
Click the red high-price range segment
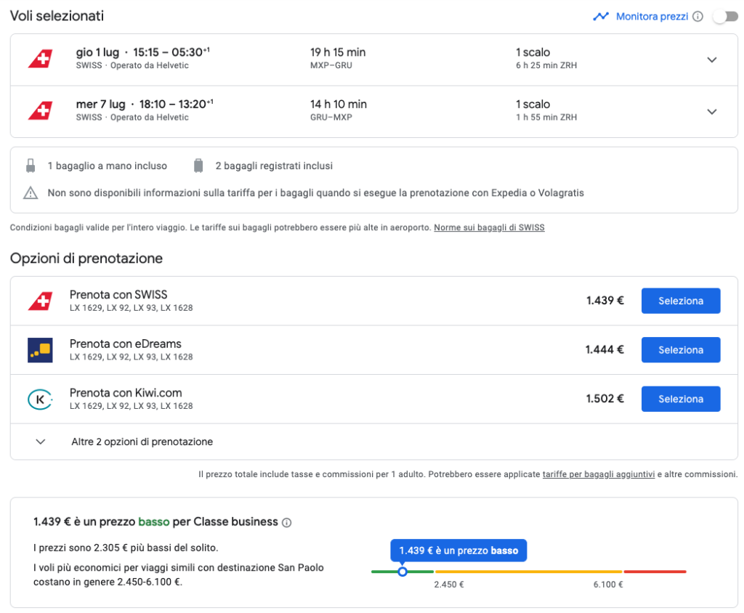(655, 572)
